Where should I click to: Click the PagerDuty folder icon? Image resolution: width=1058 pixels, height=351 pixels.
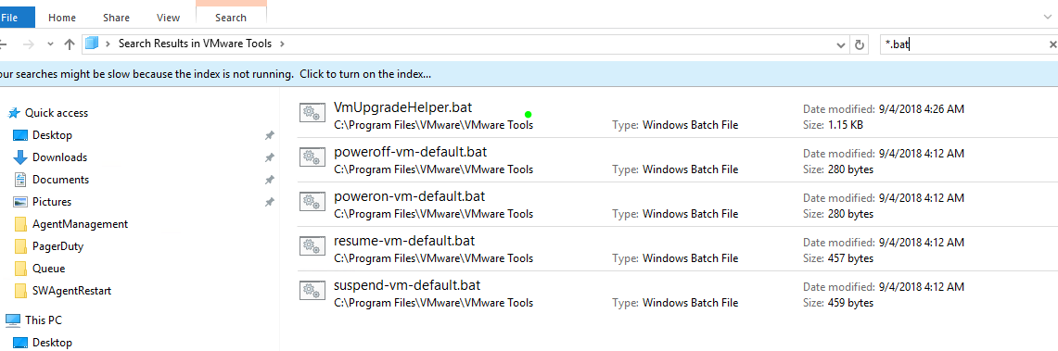coord(20,246)
